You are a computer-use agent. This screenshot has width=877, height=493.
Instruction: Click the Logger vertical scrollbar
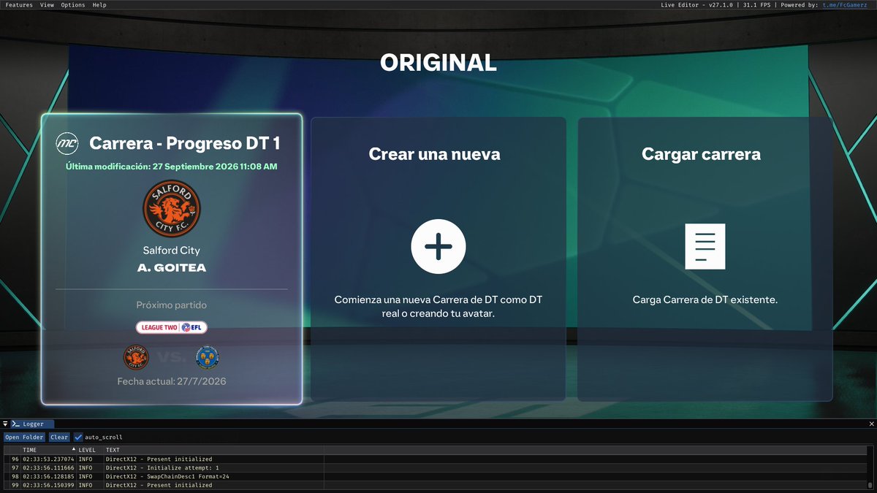[869, 468]
